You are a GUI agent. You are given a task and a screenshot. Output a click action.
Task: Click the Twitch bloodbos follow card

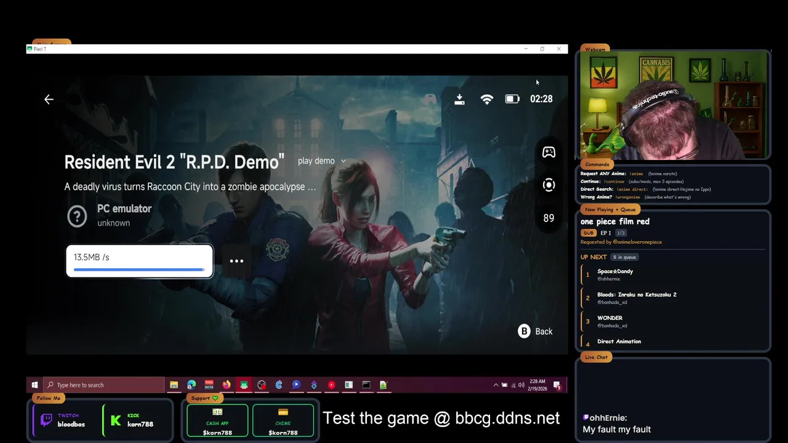tap(66, 421)
